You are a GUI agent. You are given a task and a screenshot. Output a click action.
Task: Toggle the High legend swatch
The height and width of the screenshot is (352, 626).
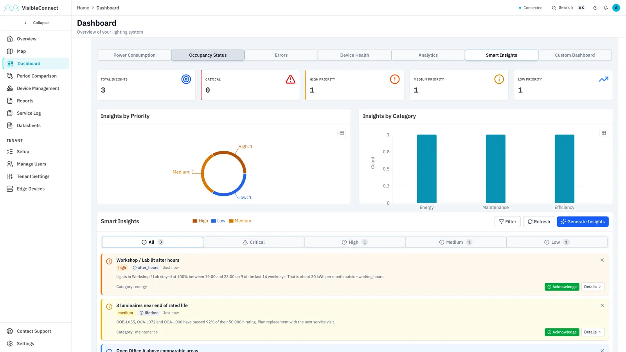pos(195,221)
